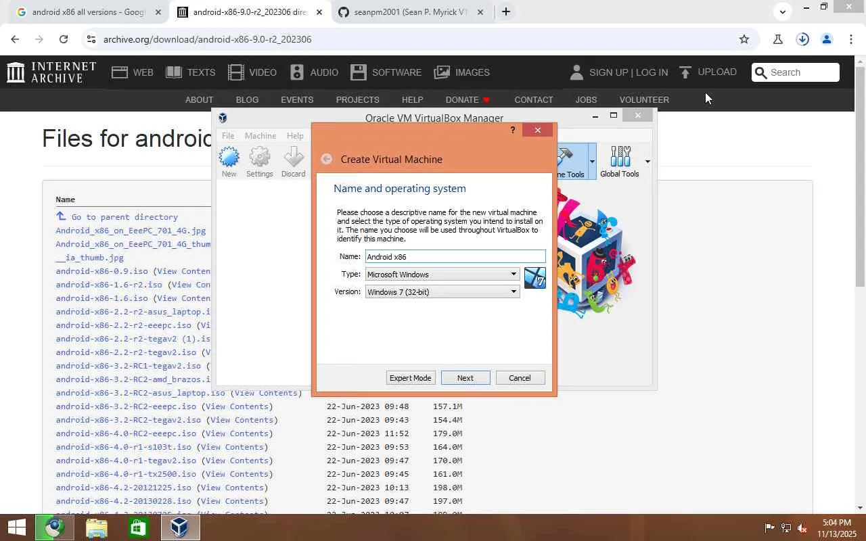Open the VIDEO section on Internet Archive
The height and width of the screenshot is (541, 866).
pyautogui.click(x=252, y=72)
